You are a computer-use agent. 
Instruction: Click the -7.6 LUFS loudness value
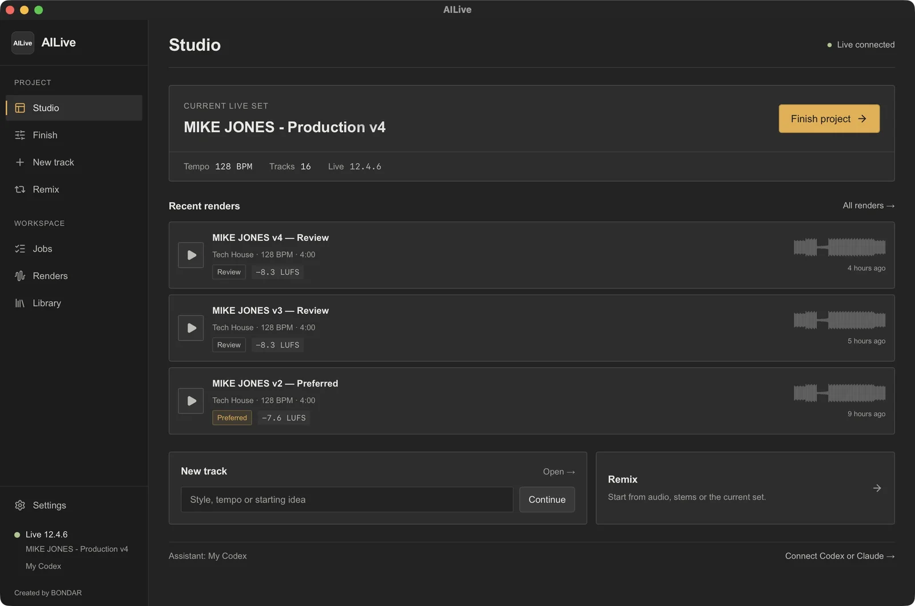284,418
